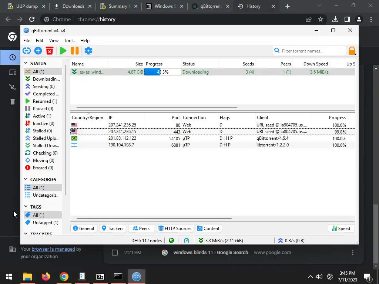Viewport: 379px width, 284px height.
Task: Click the green Resume play icon
Action: pos(63,51)
